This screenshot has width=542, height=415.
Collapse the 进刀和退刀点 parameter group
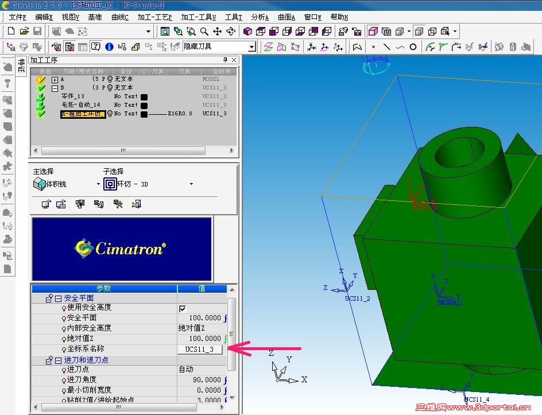tap(59, 360)
